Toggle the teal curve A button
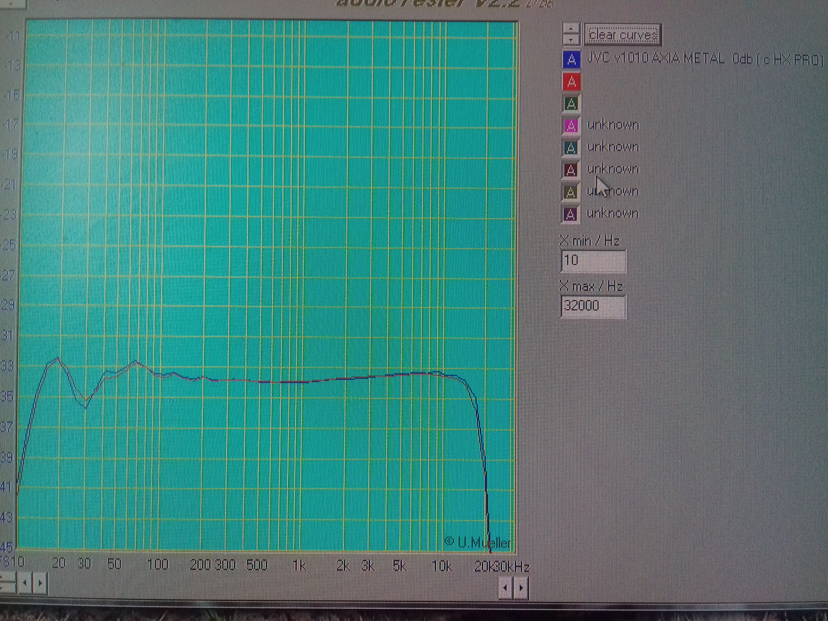This screenshot has width=828, height=621. click(570, 148)
